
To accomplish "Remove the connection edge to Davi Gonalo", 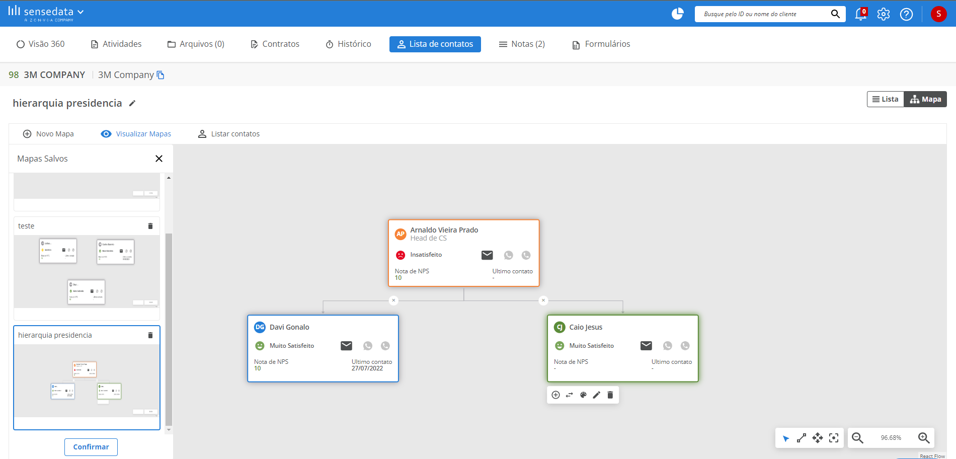I will tap(393, 300).
